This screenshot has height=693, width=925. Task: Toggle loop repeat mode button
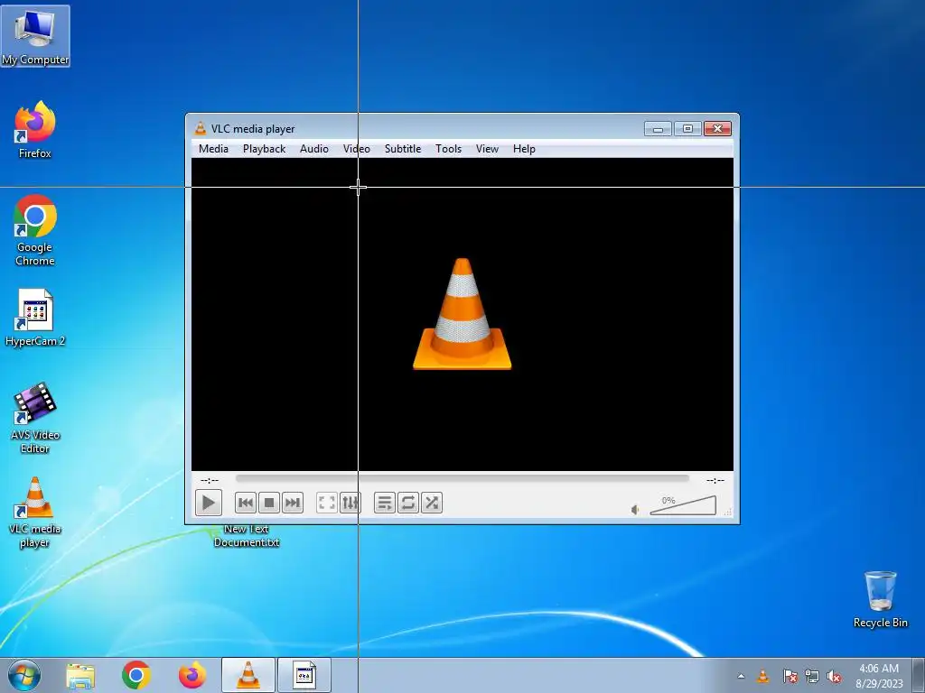tap(408, 503)
